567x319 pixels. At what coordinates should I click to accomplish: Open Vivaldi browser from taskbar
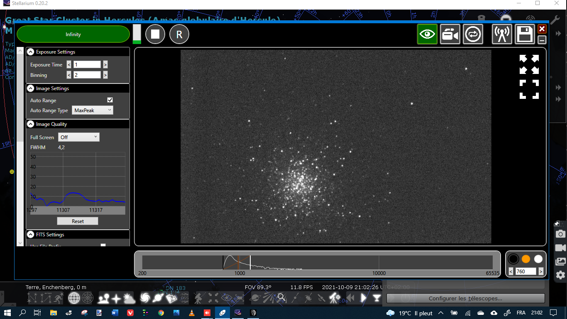coord(130,313)
